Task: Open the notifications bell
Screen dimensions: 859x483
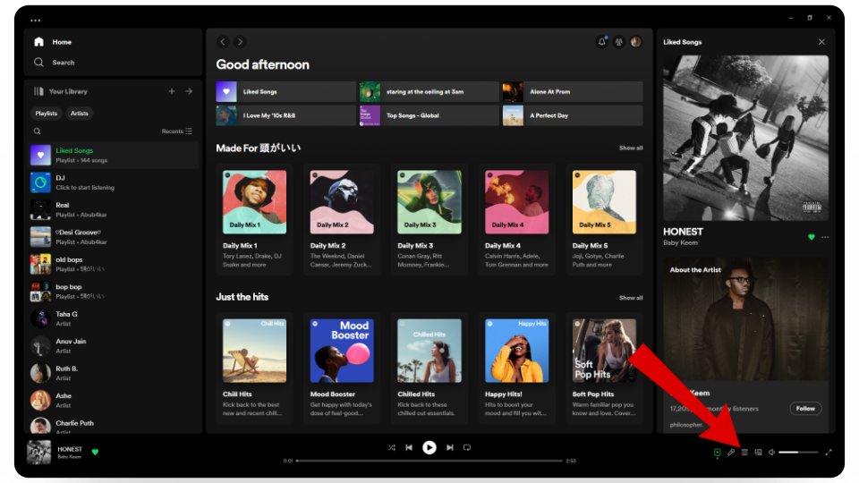Action: click(602, 42)
